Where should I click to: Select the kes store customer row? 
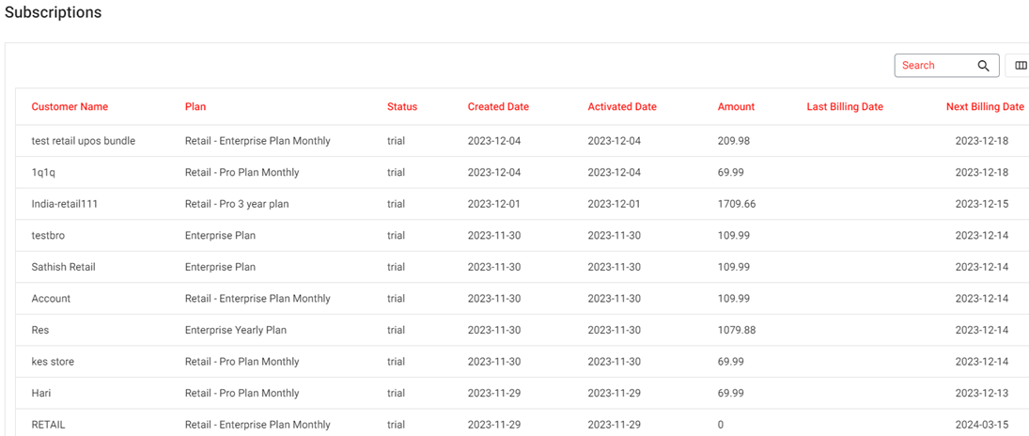tap(53, 362)
